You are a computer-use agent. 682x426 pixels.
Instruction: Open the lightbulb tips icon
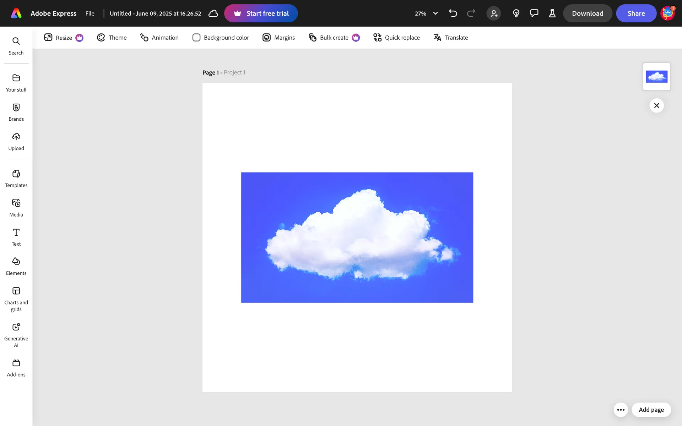[516, 13]
